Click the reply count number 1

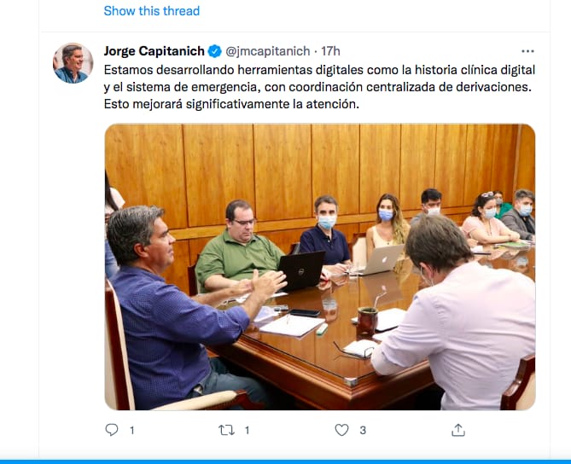[x=132, y=431]
